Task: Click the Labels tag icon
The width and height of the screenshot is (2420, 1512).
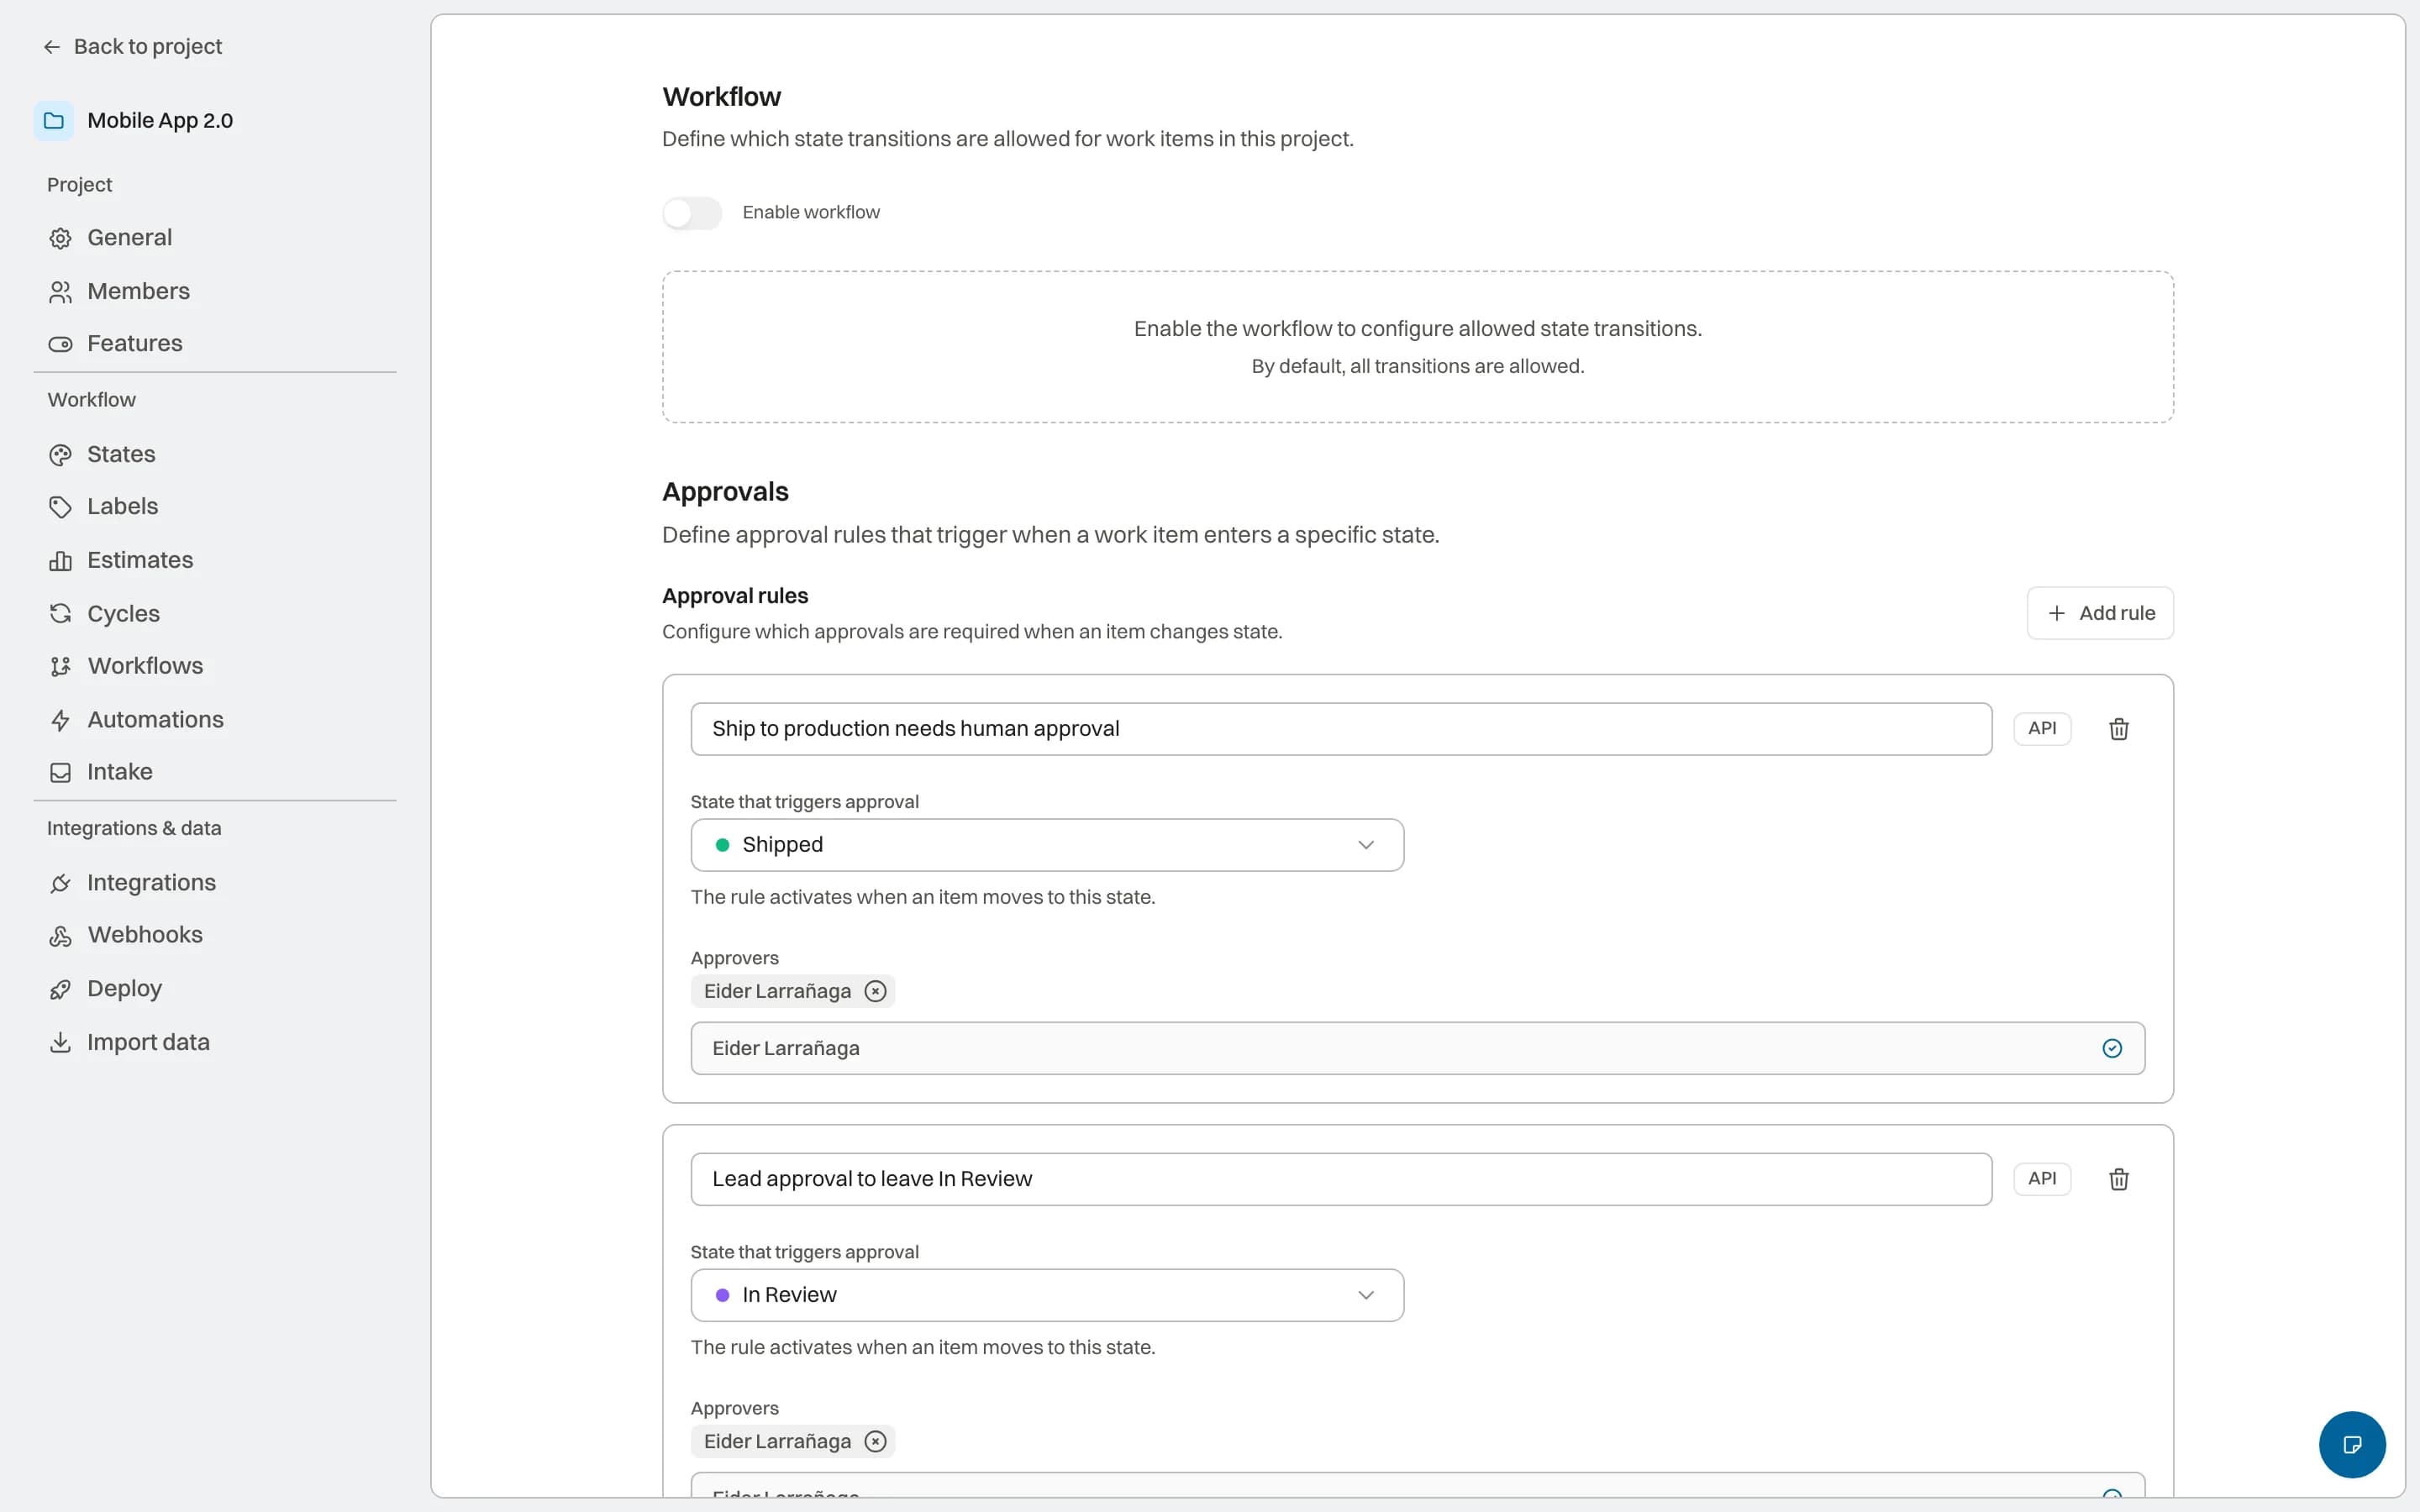Action: pyautogui.click(x=61, y=507)
